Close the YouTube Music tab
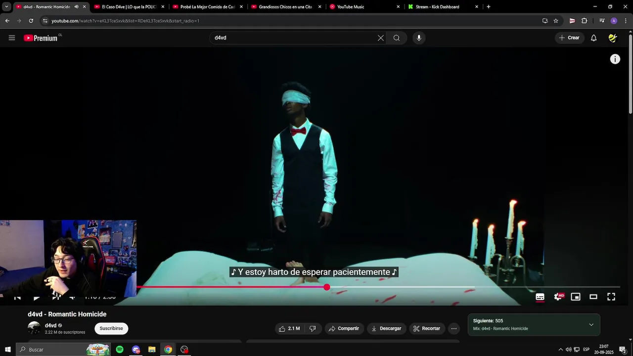Screen dimensions: 633x356 pos(398,7)
